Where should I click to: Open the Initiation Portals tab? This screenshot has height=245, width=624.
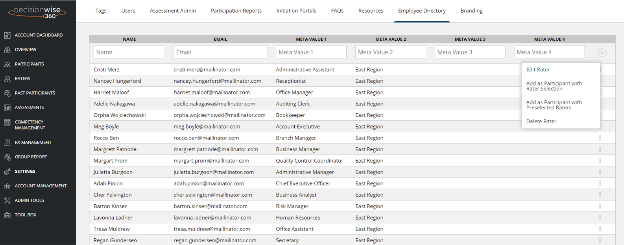coord(296,11)
